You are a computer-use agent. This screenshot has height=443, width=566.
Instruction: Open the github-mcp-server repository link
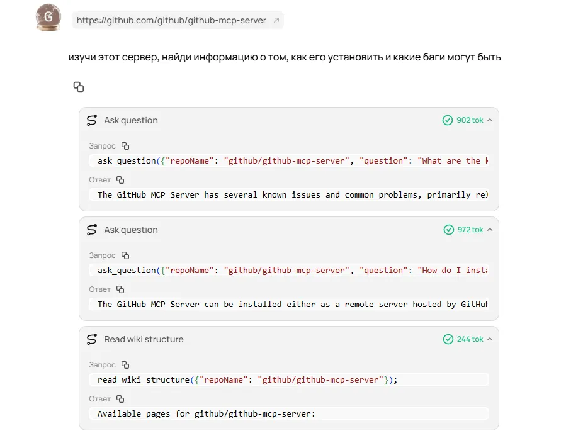[x=171, y=20]
